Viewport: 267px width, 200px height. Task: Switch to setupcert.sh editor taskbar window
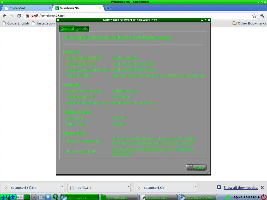coord(158,197)
